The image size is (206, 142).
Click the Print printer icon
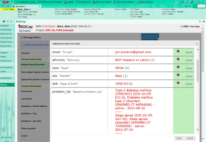tap(199, 2)
